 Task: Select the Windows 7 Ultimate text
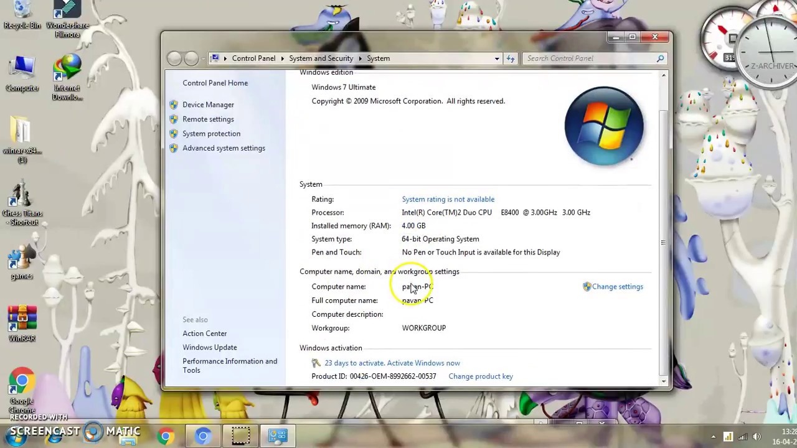(x=343, y=87)
